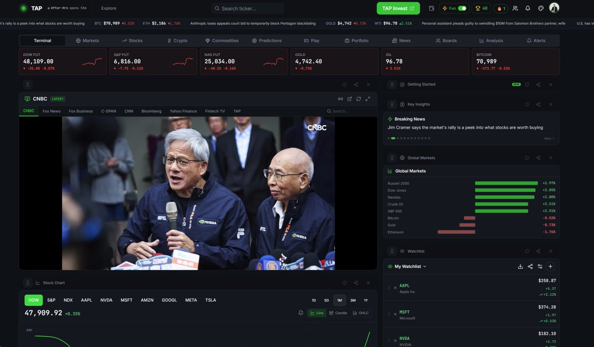594x347 pixels.
Task: Show info for Getting Started widget
Action: (x=527, y=85)
